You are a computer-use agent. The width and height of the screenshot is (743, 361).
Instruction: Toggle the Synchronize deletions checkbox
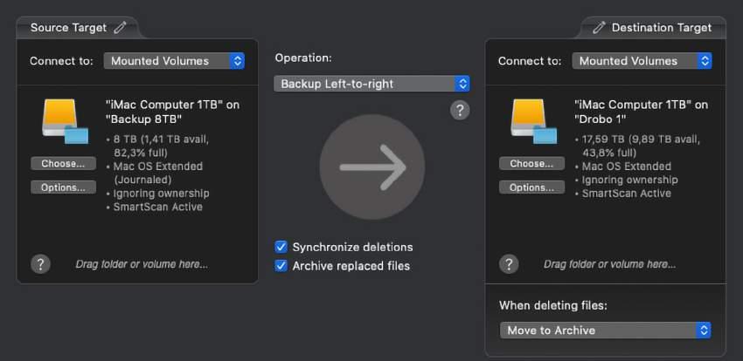281,247
